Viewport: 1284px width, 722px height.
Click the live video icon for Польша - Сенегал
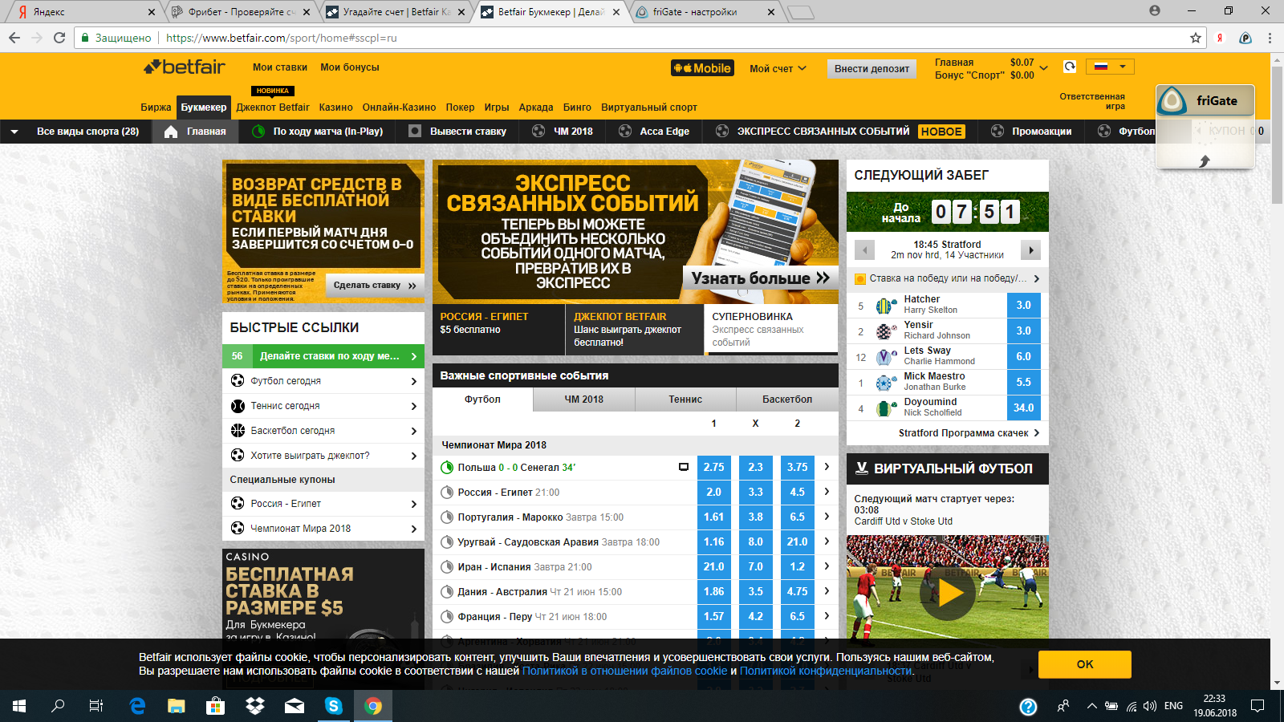pos(684,467)
